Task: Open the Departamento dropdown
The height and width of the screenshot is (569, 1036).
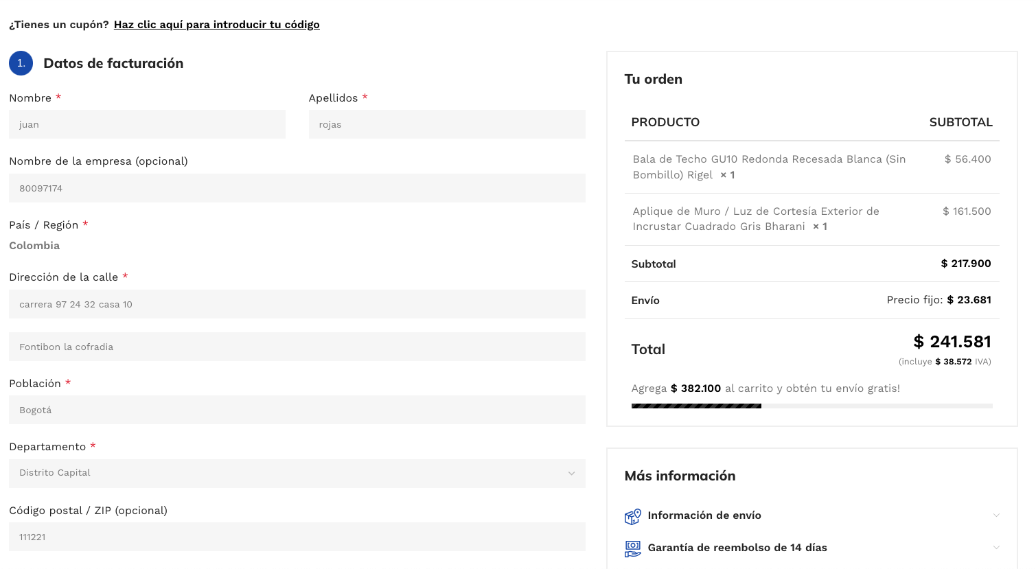Action: 297,474
